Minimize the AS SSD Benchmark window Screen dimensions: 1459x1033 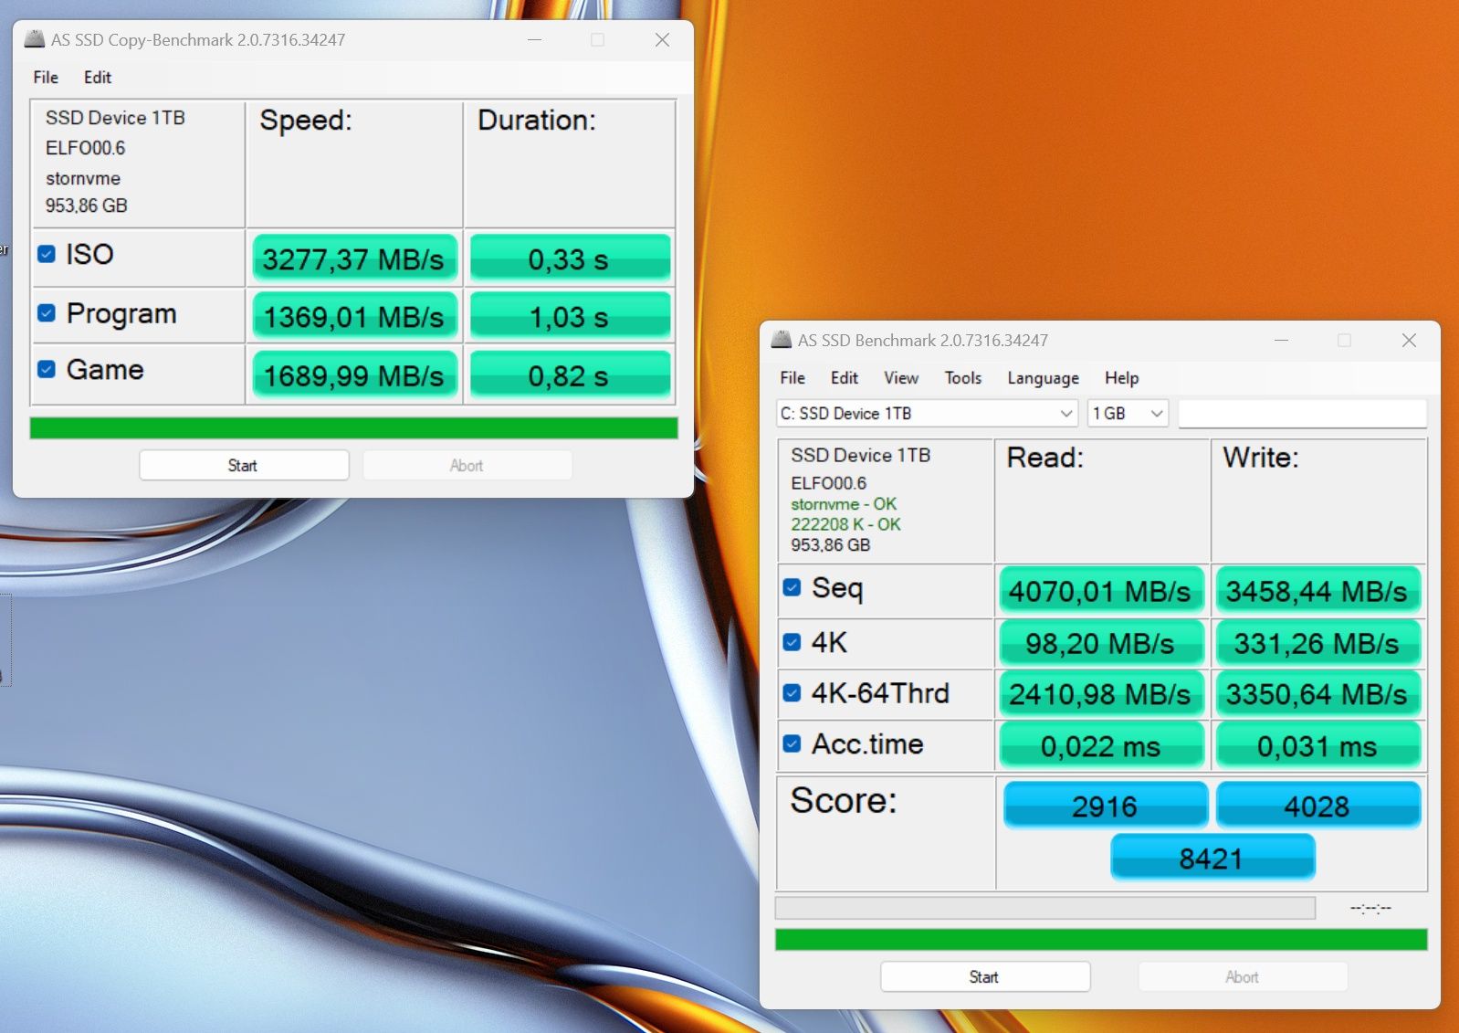coord(1282,340)
